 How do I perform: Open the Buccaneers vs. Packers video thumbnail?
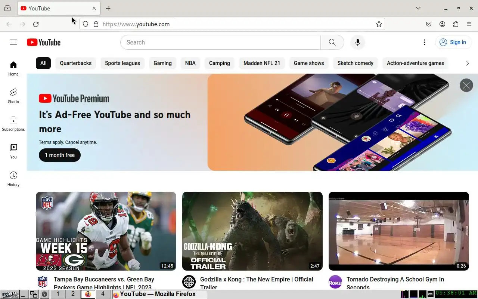point(106,231)
